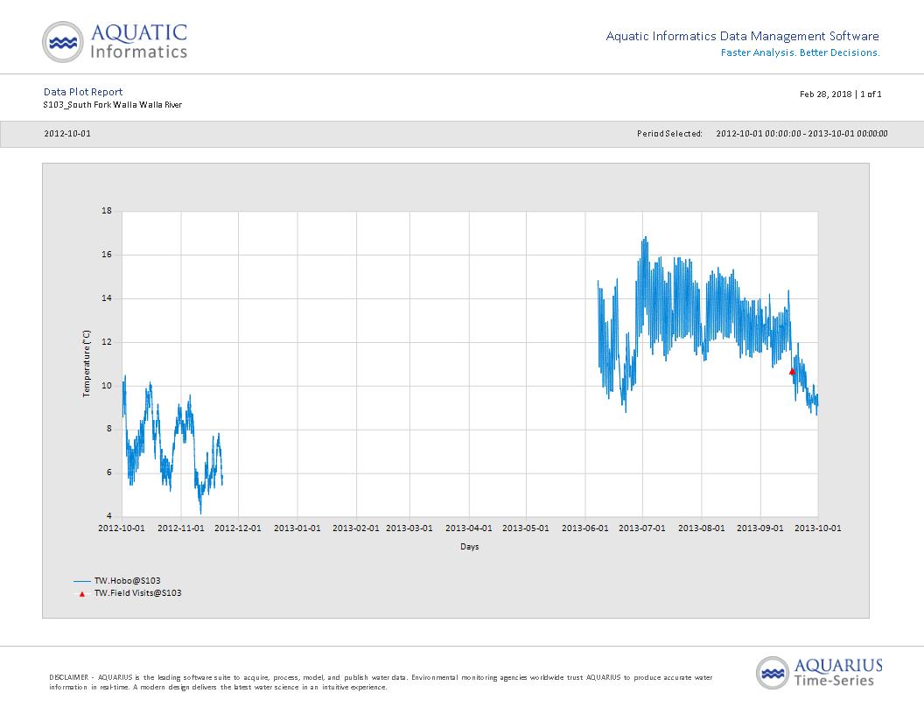
Task: Click the blue line legend marker for TW.Hobo
Action: [x=82, y=582]
